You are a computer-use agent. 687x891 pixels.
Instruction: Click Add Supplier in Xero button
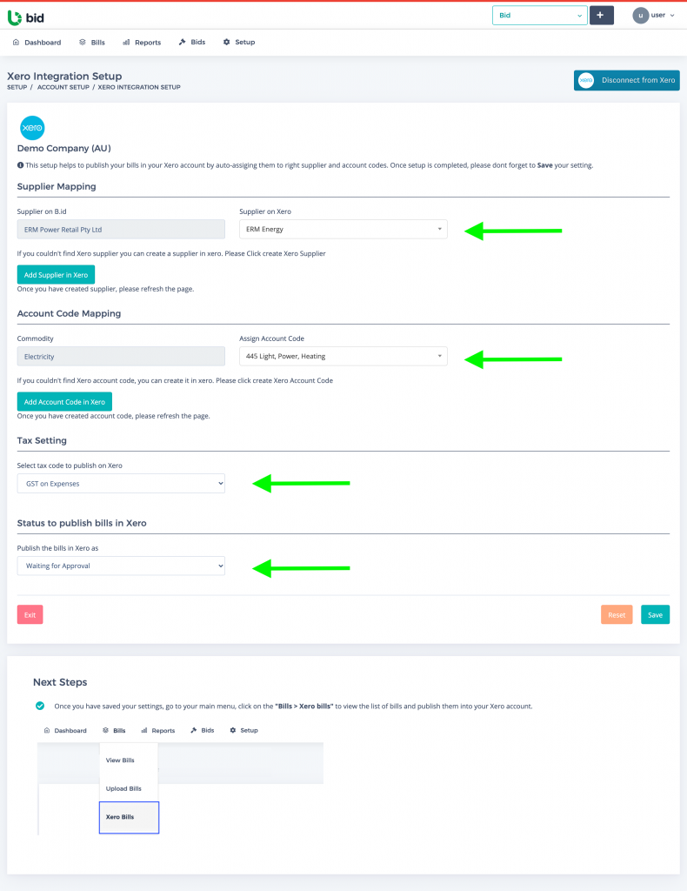pyautogui.click(x=56, y=274)
